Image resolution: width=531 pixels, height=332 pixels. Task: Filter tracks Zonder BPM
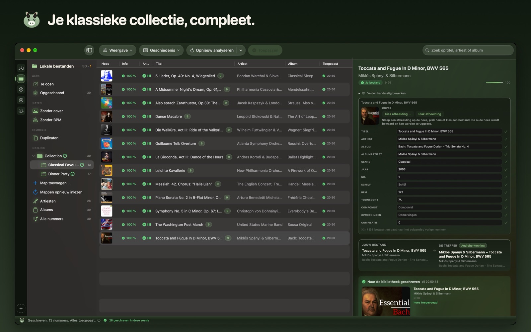point(62,120)
